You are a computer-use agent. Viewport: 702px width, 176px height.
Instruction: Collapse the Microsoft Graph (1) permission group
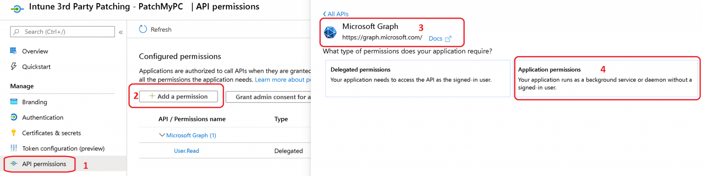coord(162,135)
